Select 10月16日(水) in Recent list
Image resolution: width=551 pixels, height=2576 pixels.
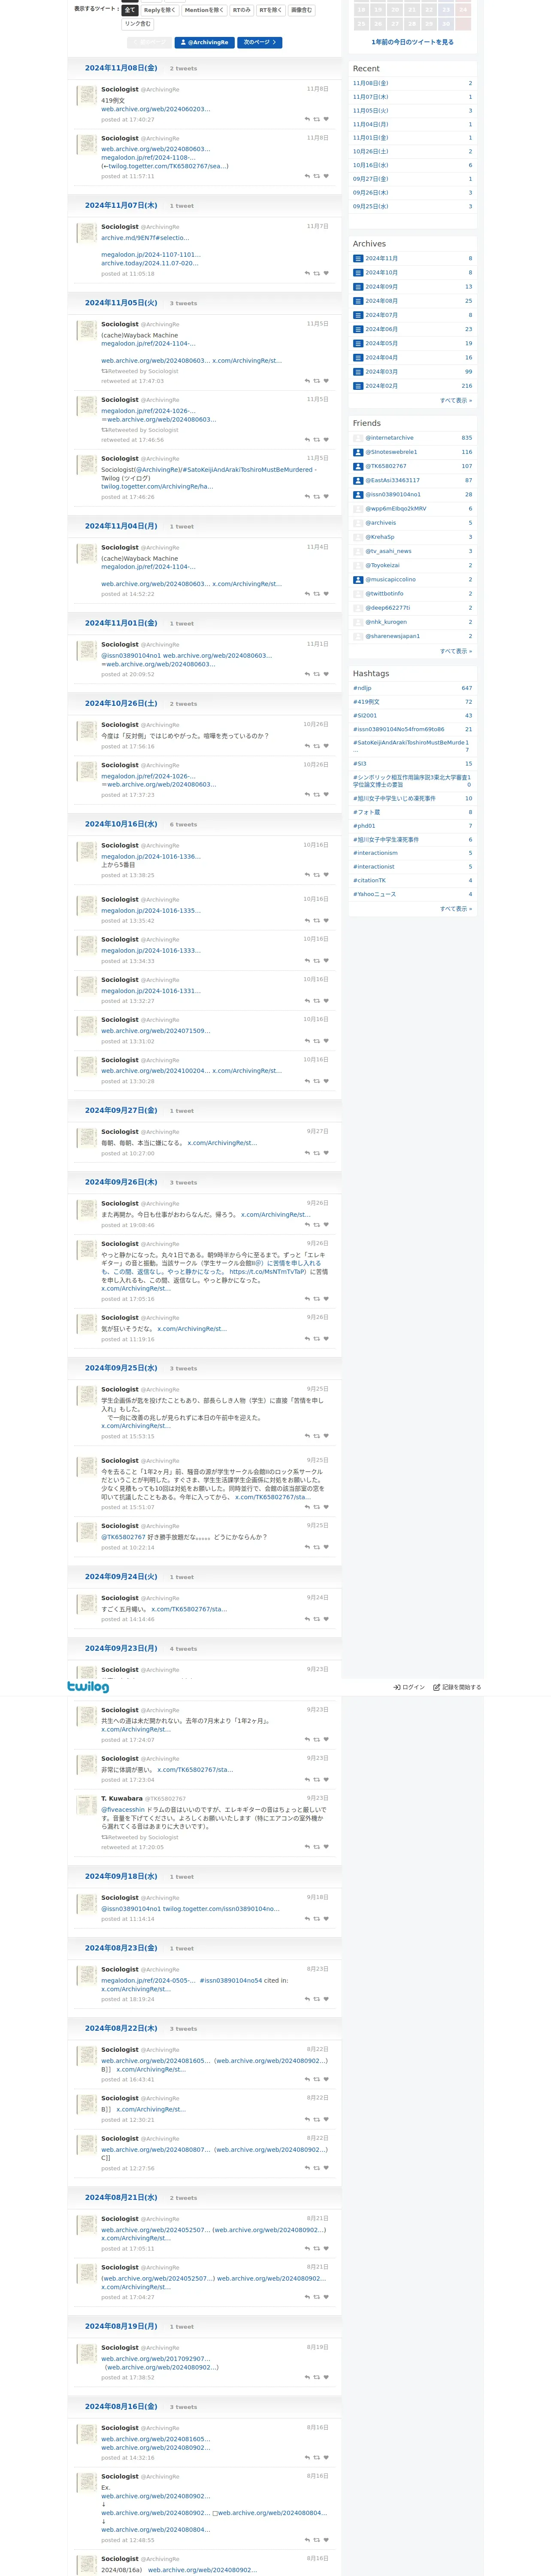tap(371, 165)
